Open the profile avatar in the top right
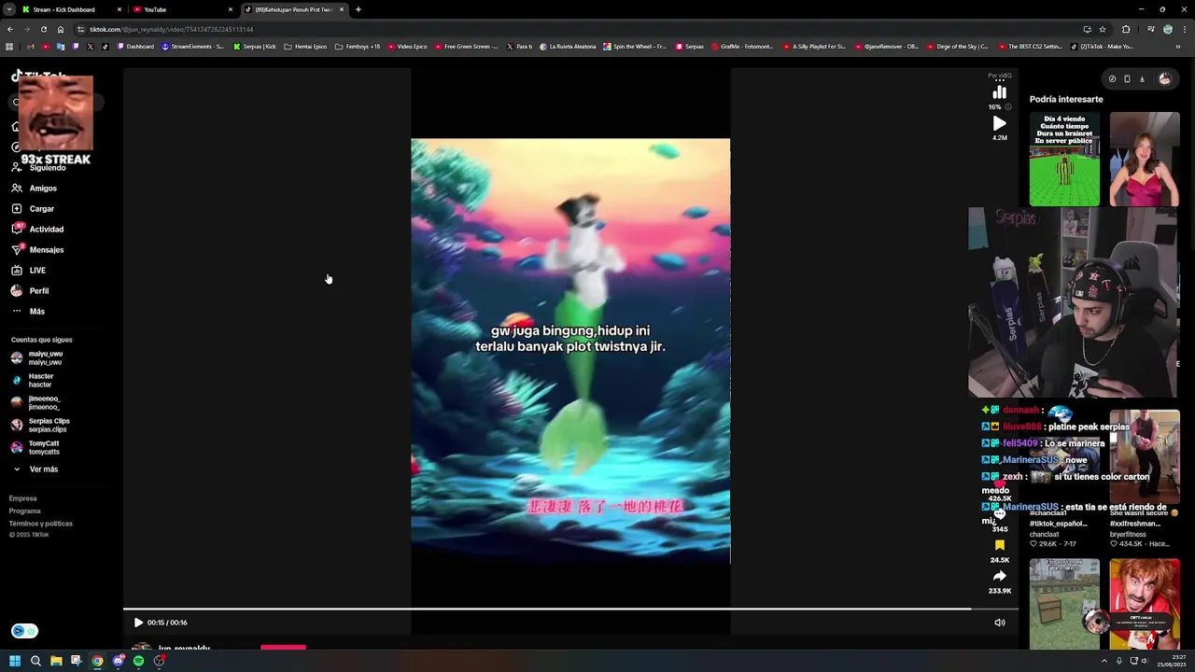Viewport: 1195px width, 672px height. click(x=1164, y=79)
